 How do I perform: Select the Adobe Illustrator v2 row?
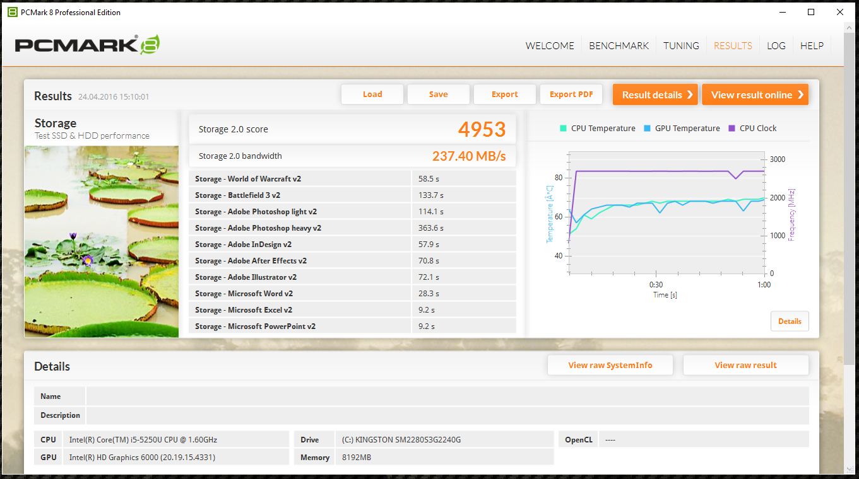pyautogui.click(x=352, y=277)
